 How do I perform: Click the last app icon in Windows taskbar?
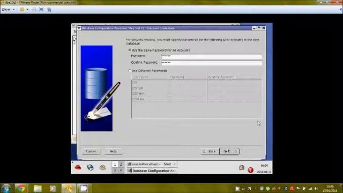click(x=84, y=188)
